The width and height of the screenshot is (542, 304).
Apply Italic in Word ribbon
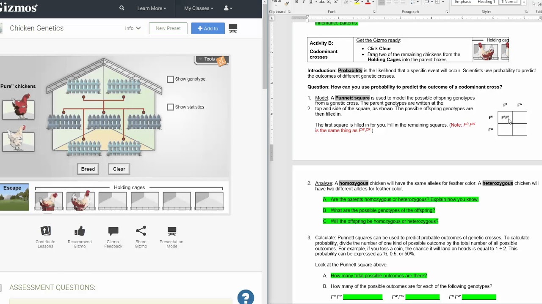(x=304, y=2)
